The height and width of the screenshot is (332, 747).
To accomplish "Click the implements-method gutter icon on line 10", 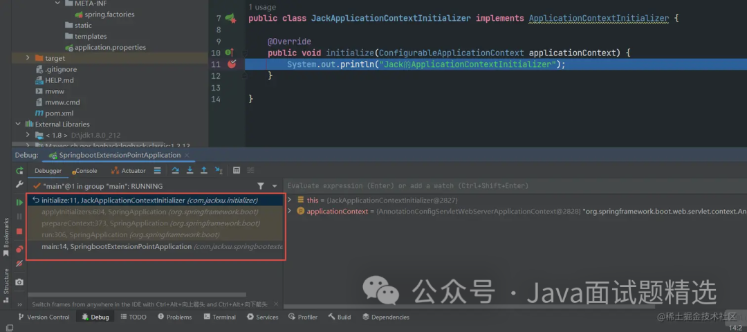I will (229, 53).
